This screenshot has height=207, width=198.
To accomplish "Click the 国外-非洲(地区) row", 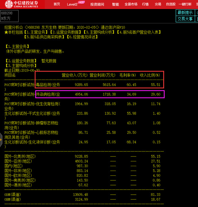I will pos(82,171).
